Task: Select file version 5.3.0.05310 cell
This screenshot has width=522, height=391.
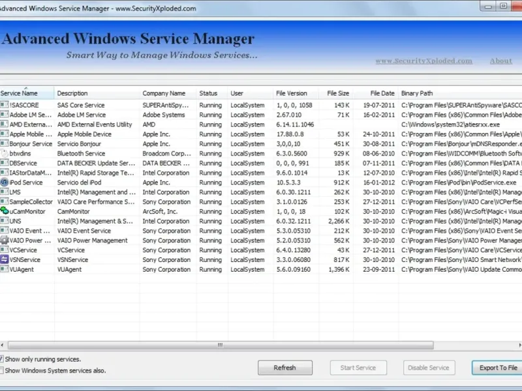Action: [x=293, y=231]
